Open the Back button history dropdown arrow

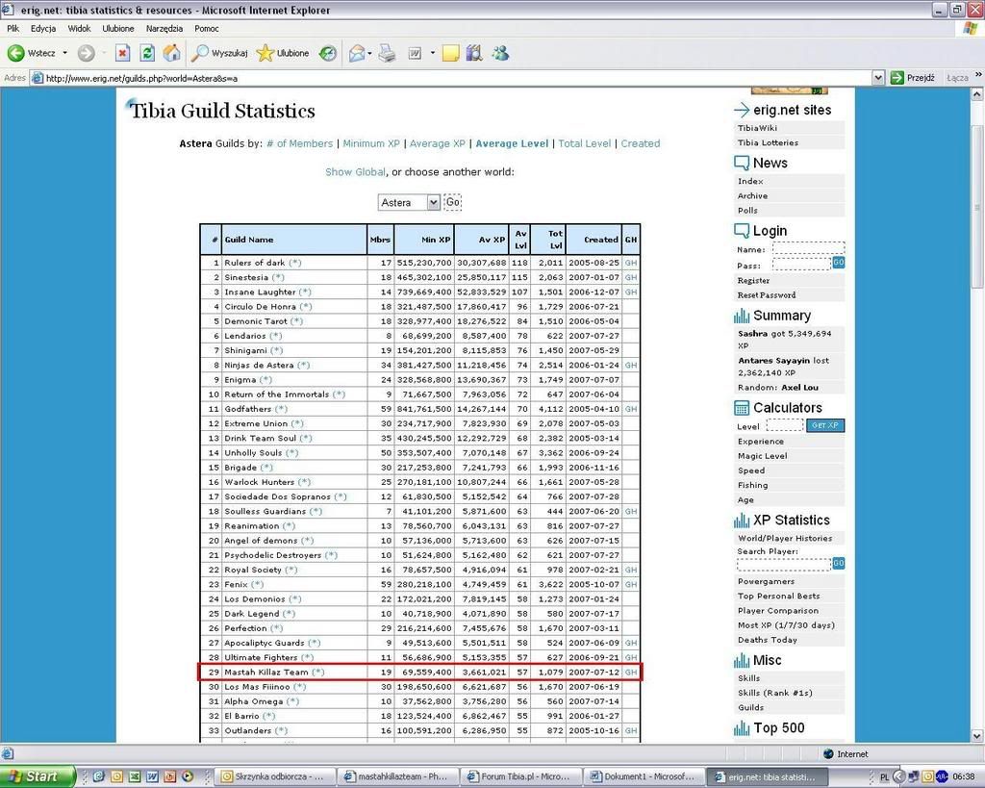coord(64,54)
